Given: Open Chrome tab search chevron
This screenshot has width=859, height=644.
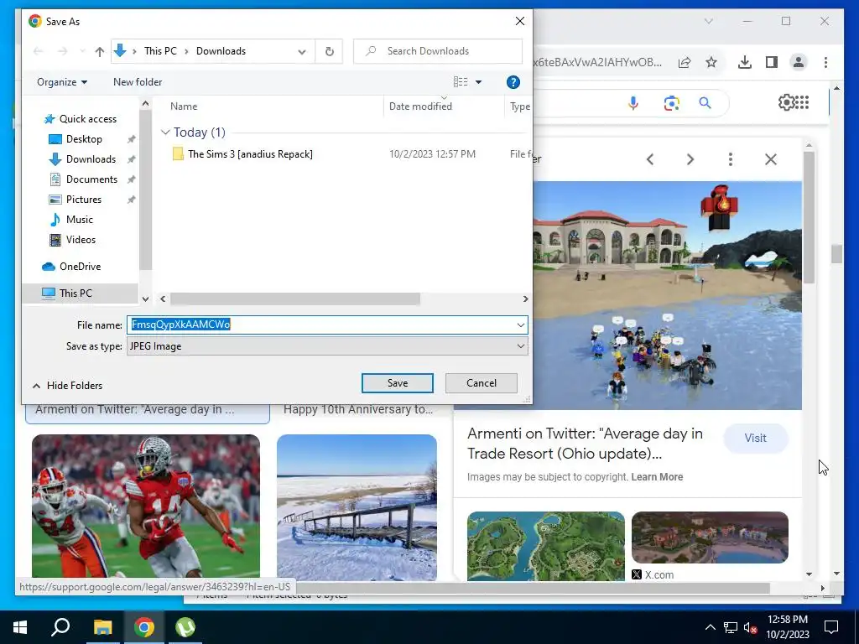Looking at the screenshot, I should coord(708,21).
